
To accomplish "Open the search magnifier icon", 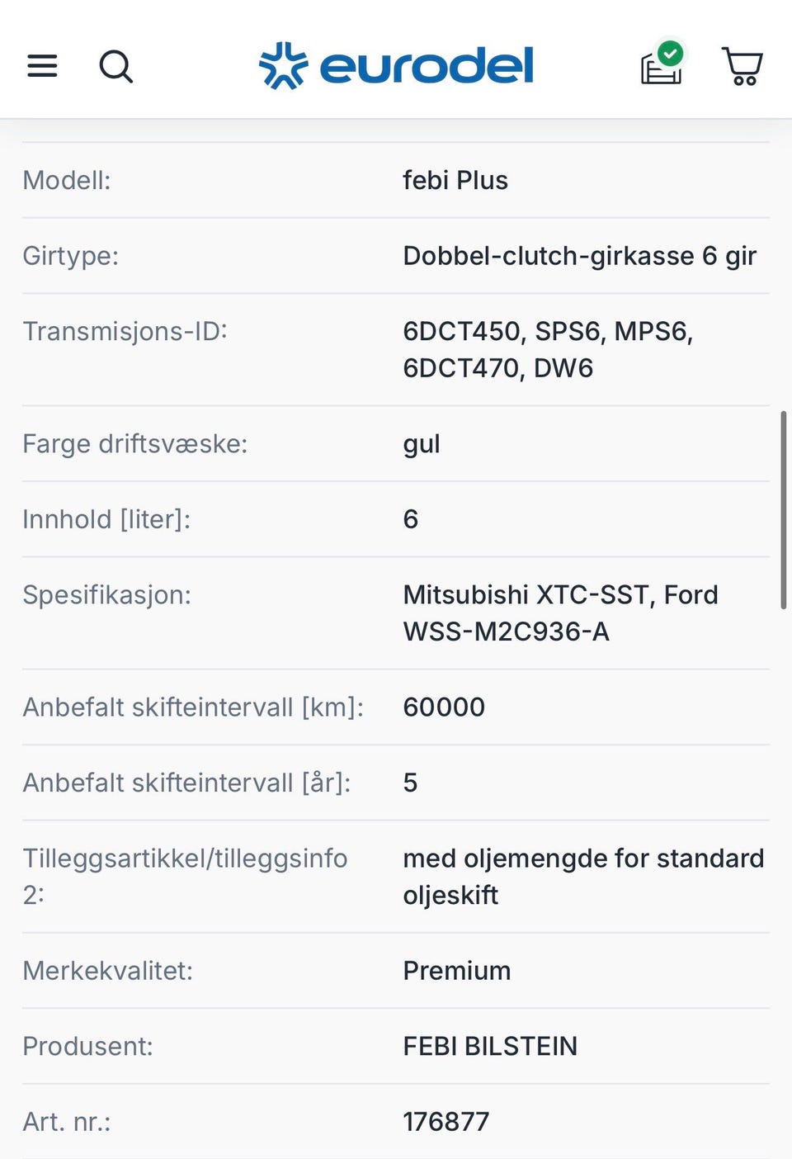I will click(115, 66).
